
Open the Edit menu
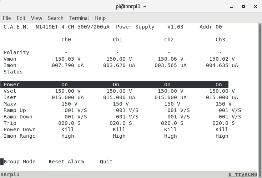[21, 18]
